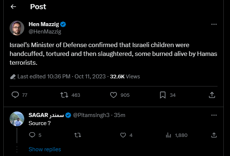Repost SAGAR's reply
This screenshot has height=156, width=230.
point(77,135)
